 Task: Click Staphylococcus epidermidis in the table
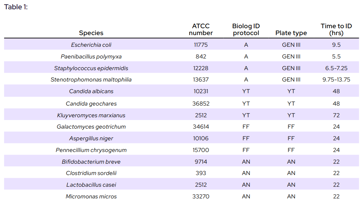tap(91, 68)
